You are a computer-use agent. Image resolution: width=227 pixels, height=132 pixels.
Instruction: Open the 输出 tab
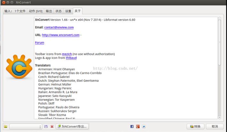click(49, 11)
